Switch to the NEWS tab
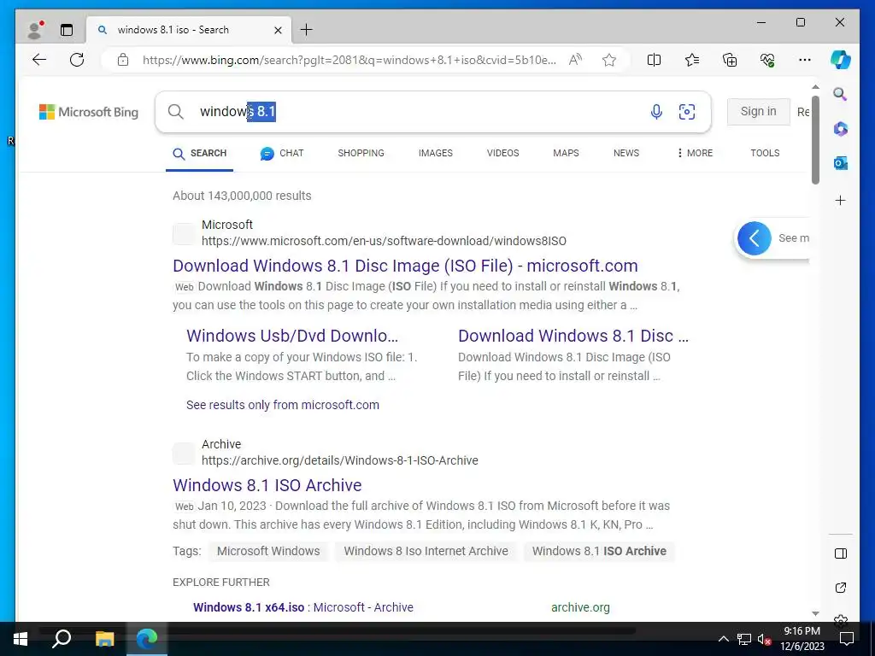Image resolution: width=875 pixels, height=656 pixels. coord(626,153)
